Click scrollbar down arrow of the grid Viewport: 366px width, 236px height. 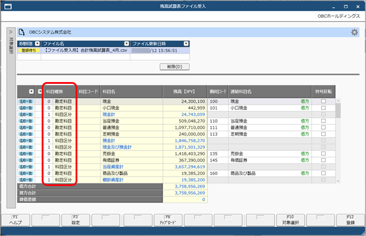coord(338,181)
